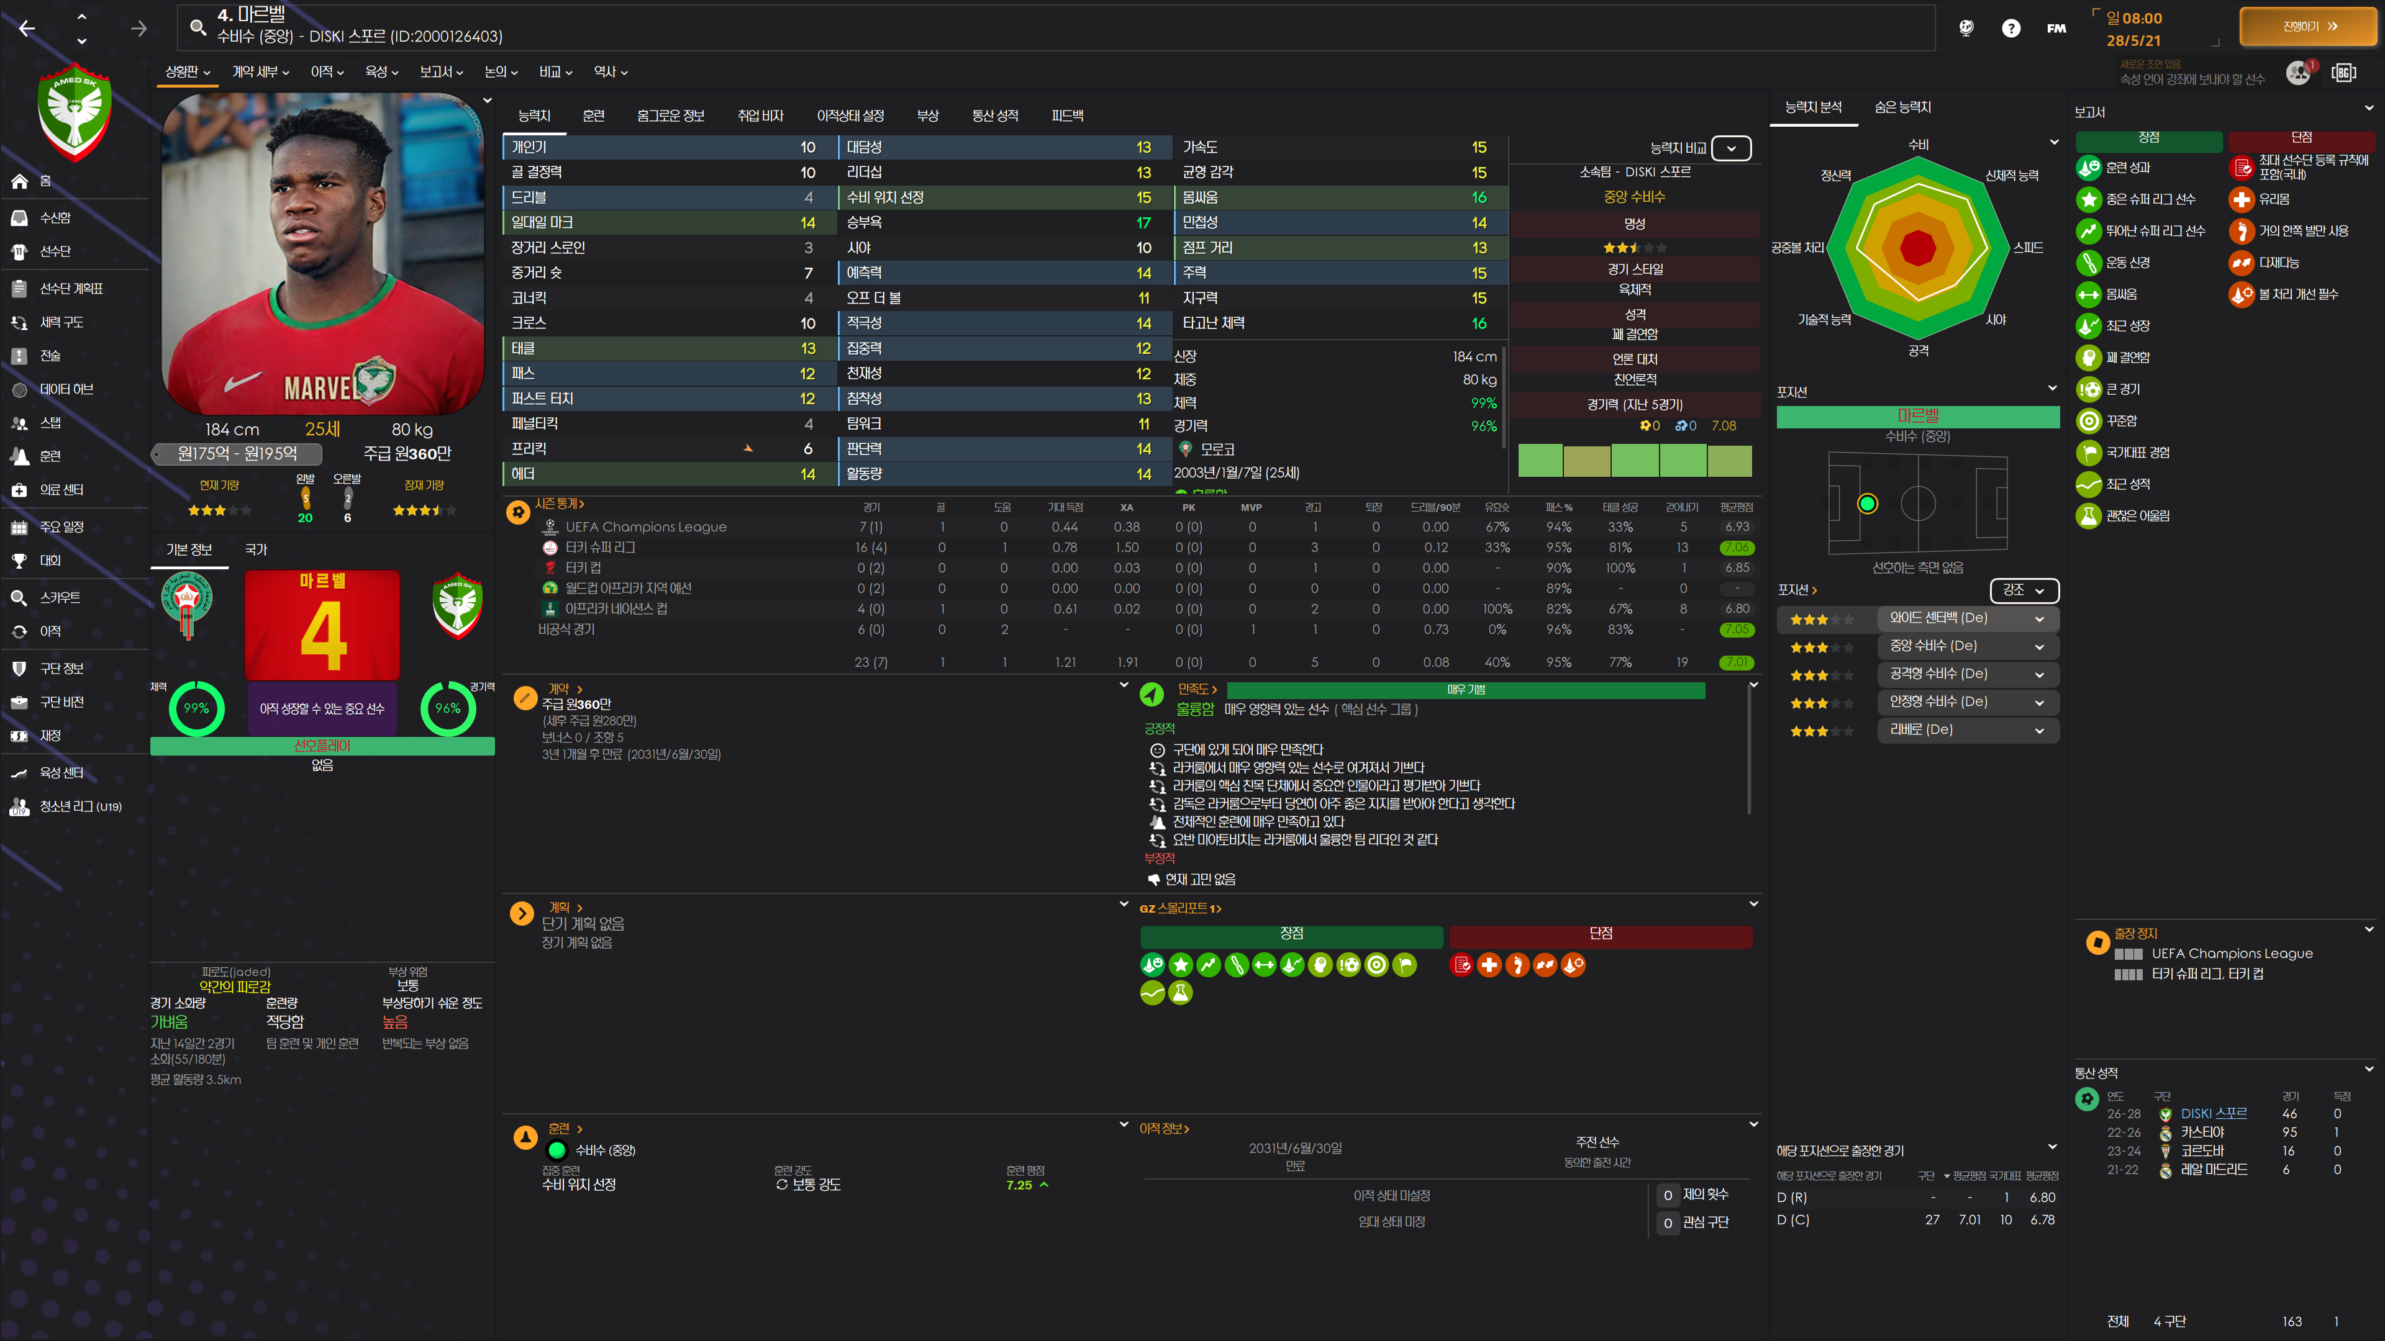Open the help question mark icon

pos(2010,29)
